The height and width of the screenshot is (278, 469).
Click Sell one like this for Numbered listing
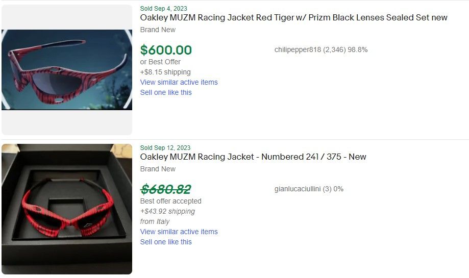coord(166,242)
